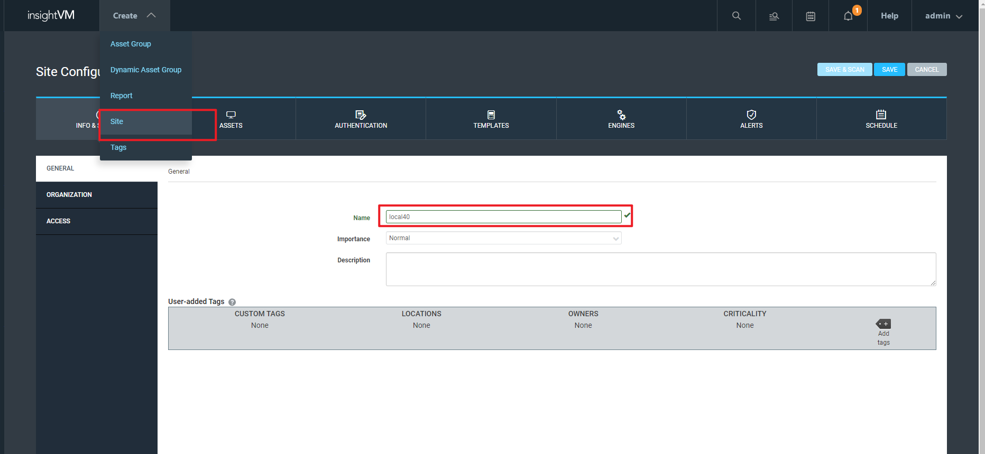Image resolution: width=985 pixels, height=454 pixels.
Task: Open the Templates tab
Action: pyautogui.click(x=491, y=119)
